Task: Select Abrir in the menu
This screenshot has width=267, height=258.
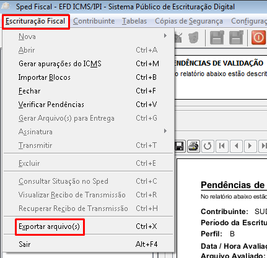Action: tap(89, 50)
